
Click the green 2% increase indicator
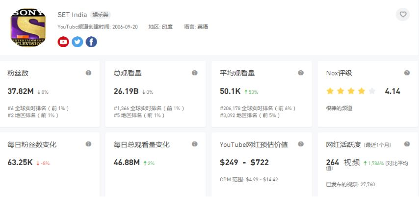point(149,163)
